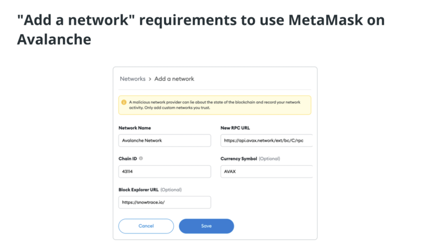Click the 'New RPC URL' label

click(235, 128)
